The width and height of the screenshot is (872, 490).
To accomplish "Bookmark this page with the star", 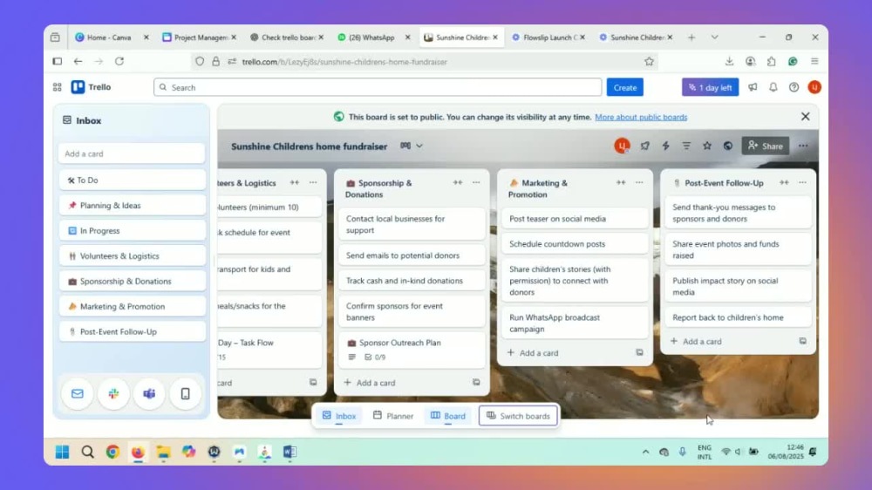I will tap(649, 62).
